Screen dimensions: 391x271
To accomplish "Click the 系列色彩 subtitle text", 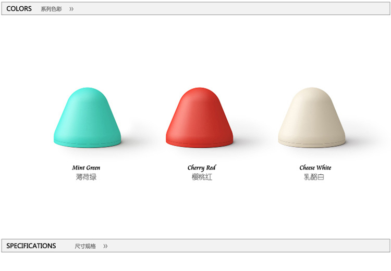I will pyautogui.click(x=51, y=9).
